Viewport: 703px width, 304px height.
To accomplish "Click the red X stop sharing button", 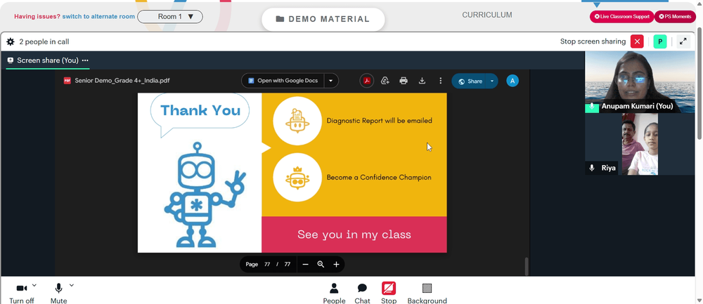I will (637, 41).
